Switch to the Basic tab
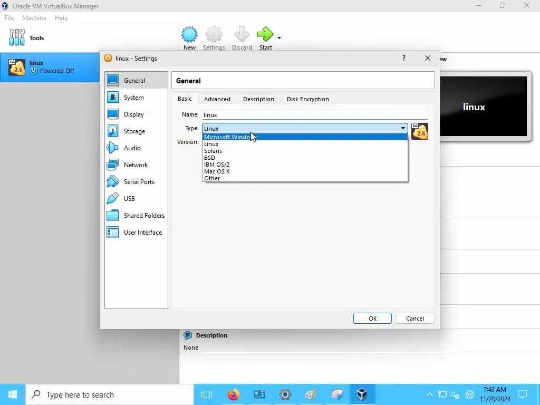540x405 pixels. (x=185, y=99)
